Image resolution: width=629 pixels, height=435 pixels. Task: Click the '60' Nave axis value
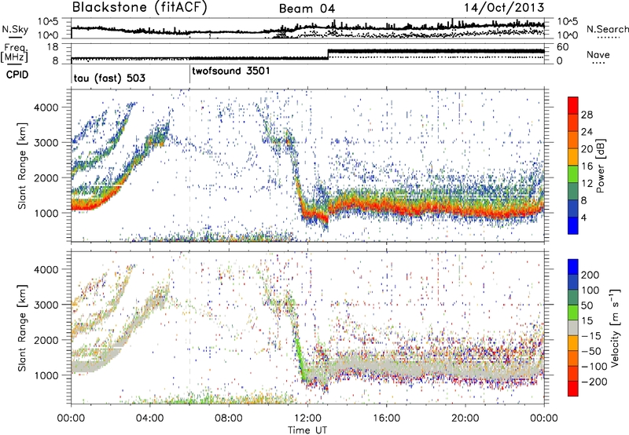563,47
